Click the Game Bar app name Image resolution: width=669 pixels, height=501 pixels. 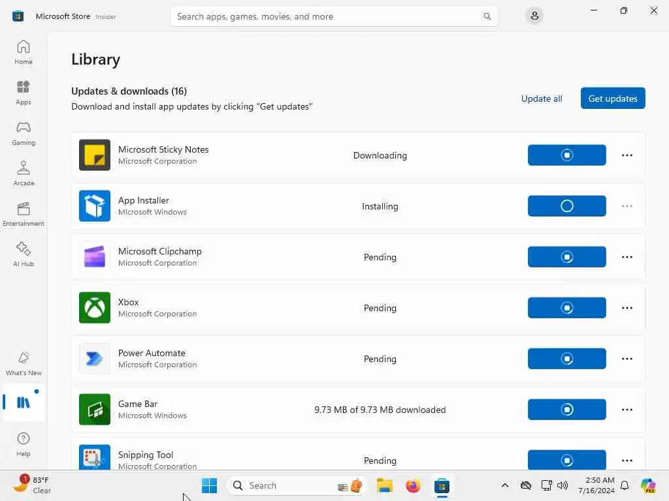[x=138, y=404]
